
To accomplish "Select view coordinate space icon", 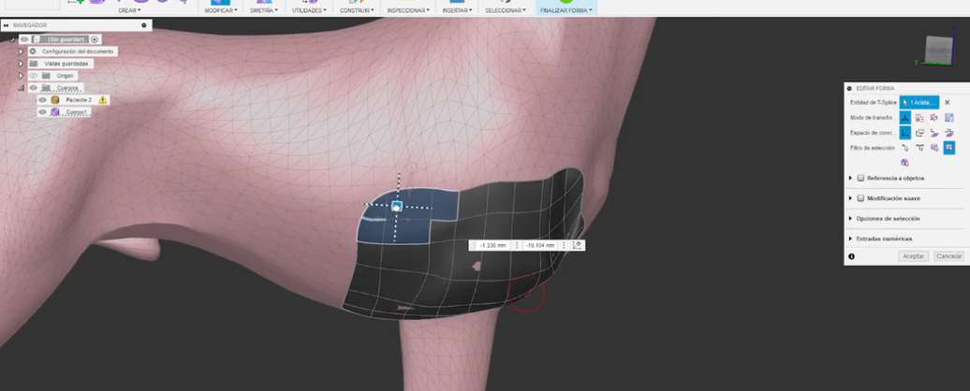I will [x=919, y=132].
